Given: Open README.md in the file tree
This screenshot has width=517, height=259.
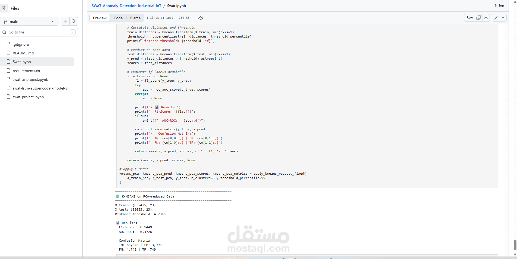Looking at the screenshot, I should tap(37, 53).
